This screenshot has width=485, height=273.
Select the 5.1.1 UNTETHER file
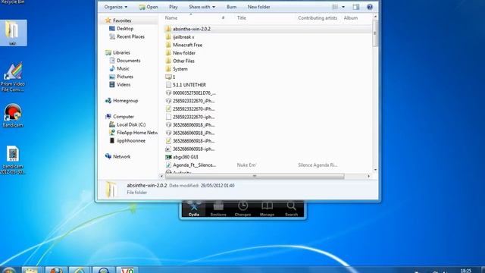pos(189,85)
